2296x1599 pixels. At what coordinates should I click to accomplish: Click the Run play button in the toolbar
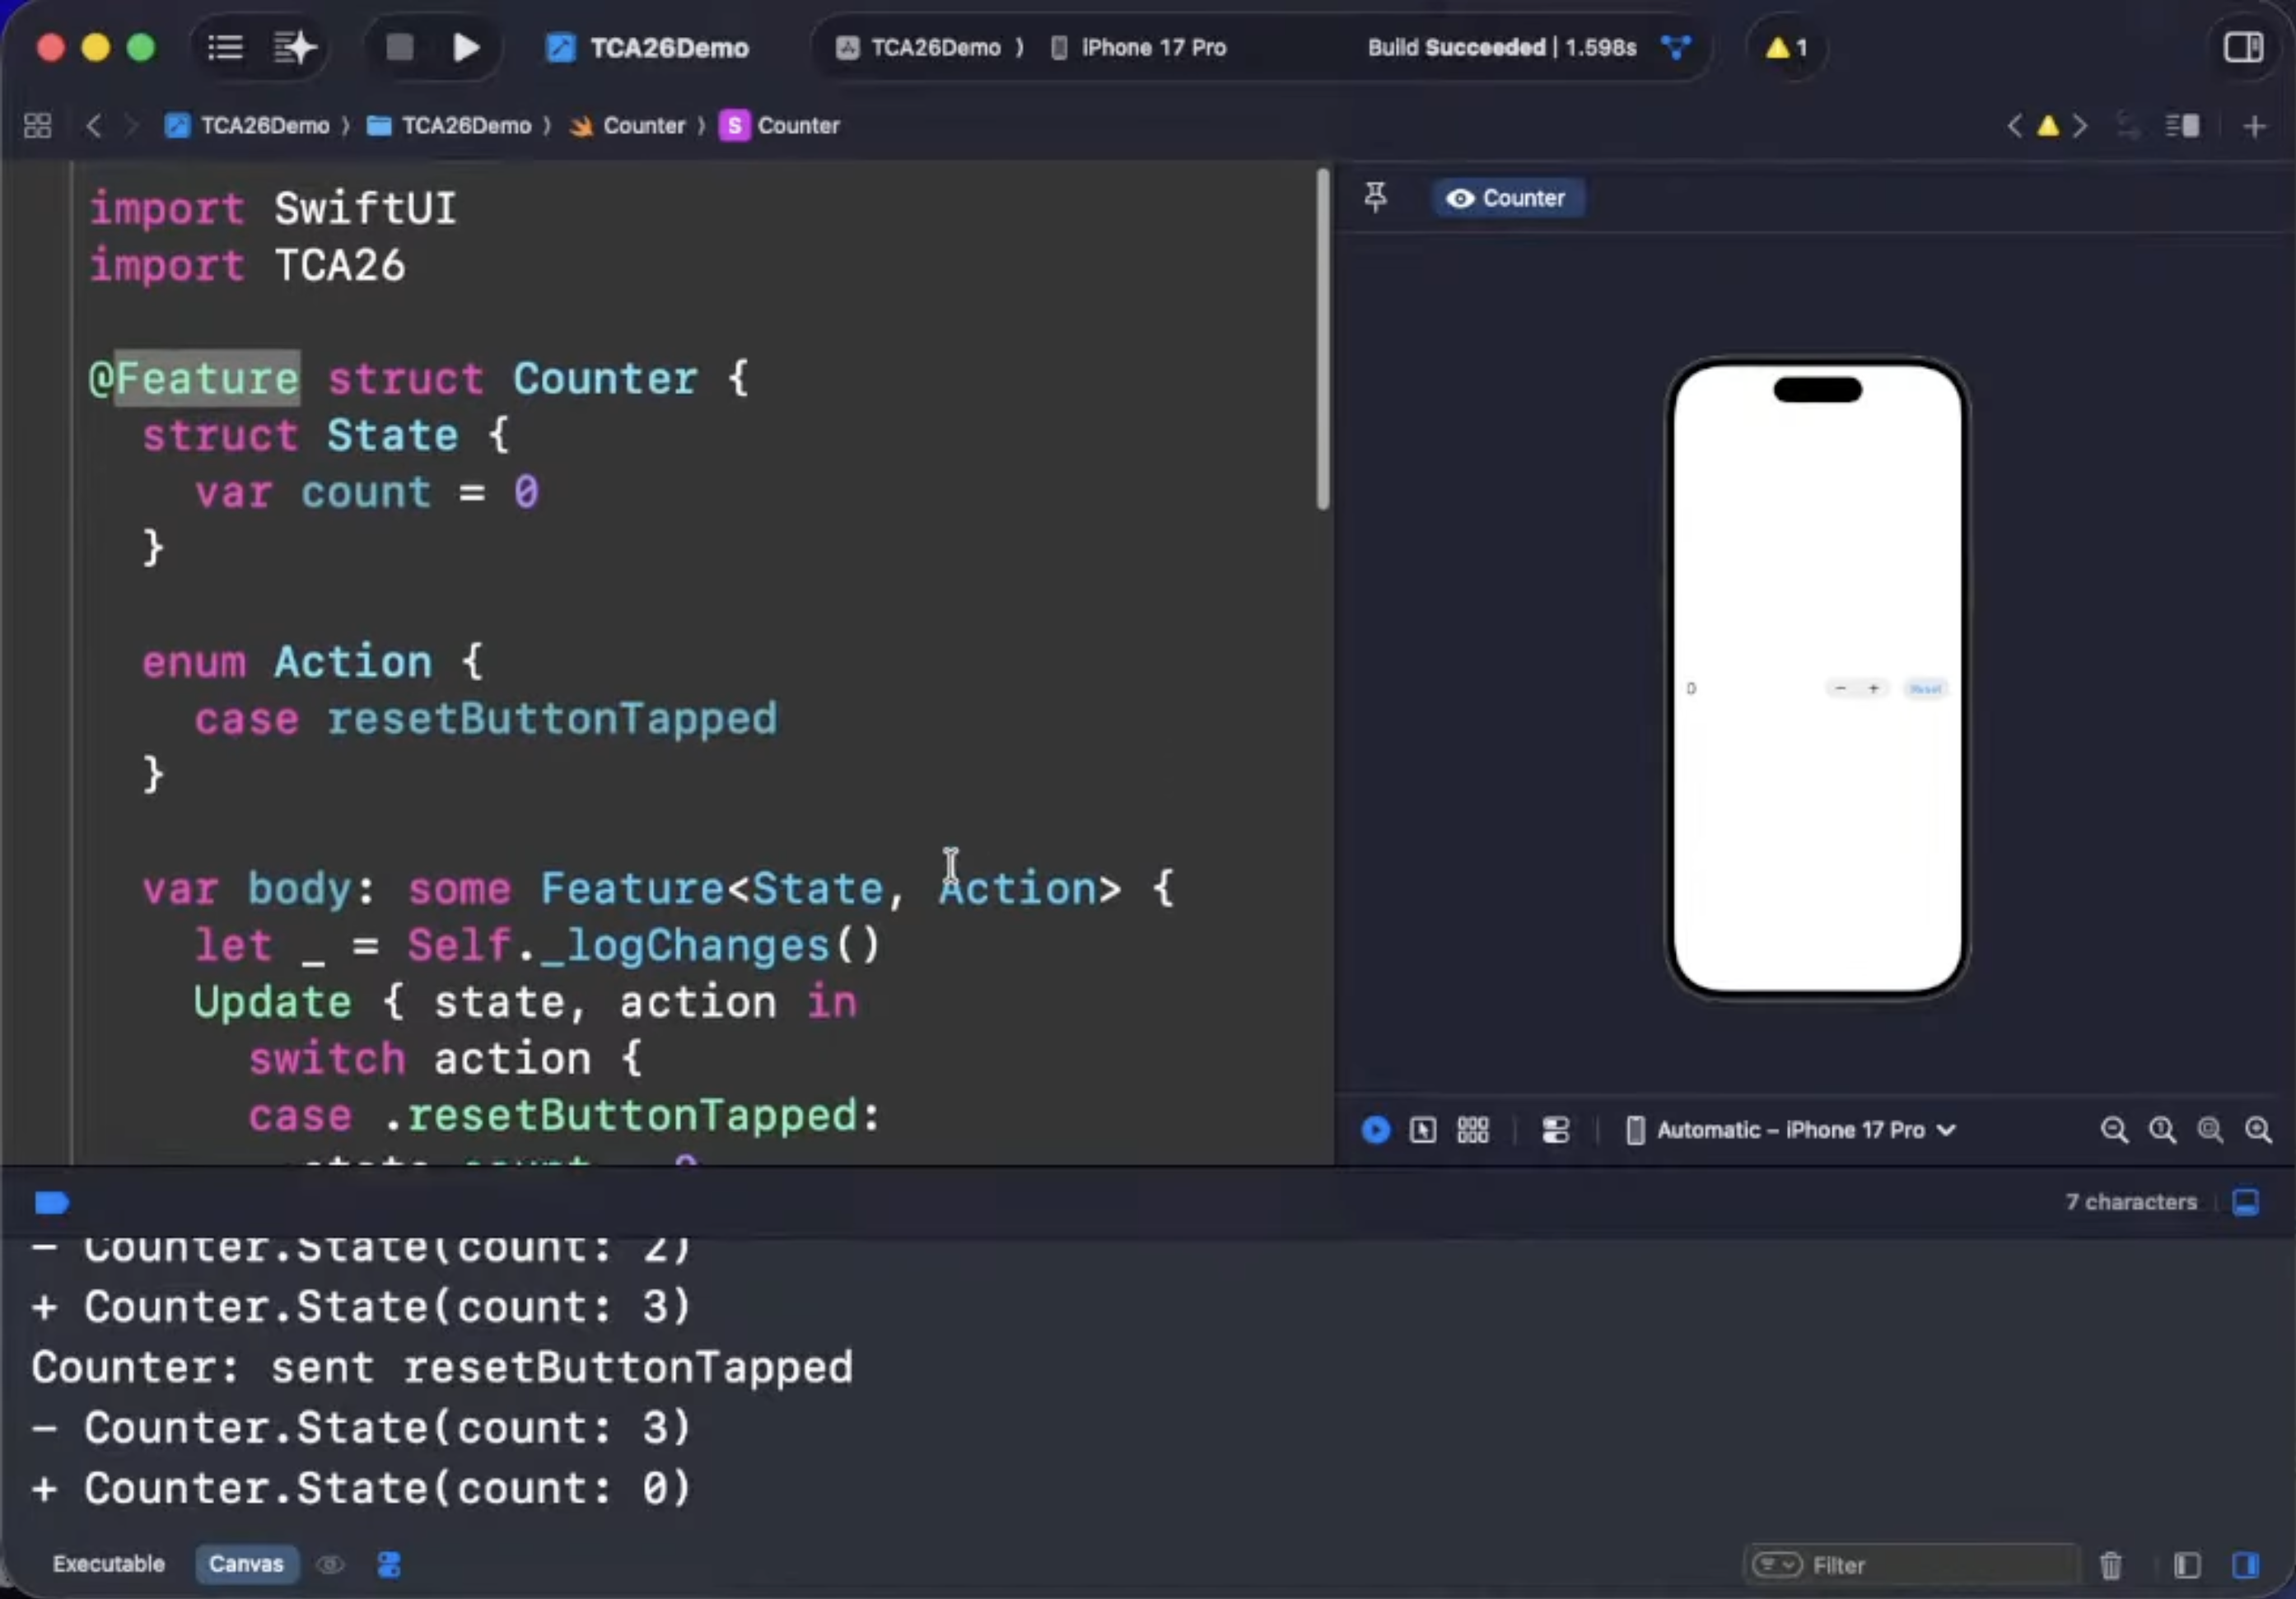(465, 47)
